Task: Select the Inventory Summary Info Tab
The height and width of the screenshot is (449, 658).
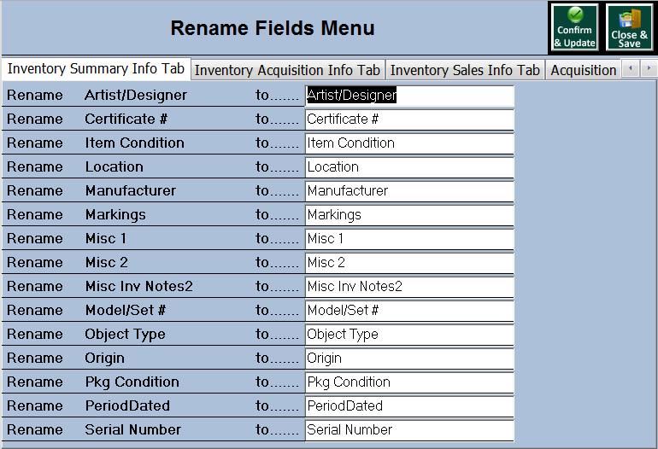Action: [96, 69]
